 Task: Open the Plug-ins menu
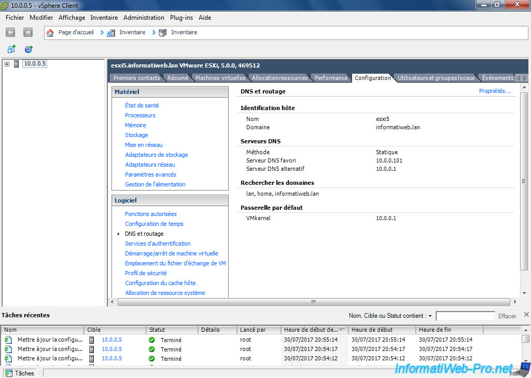point(181,18)
